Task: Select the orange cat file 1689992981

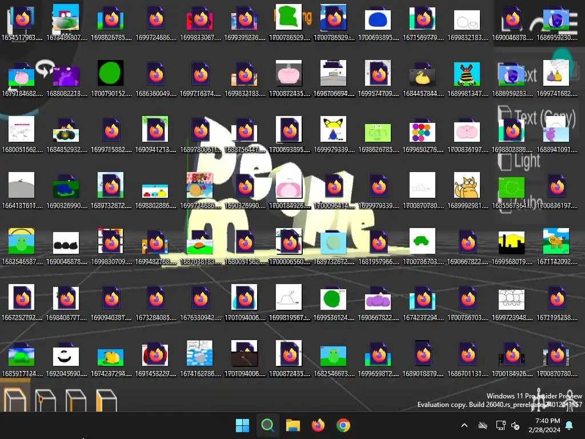Action: [x=467, y=190]
